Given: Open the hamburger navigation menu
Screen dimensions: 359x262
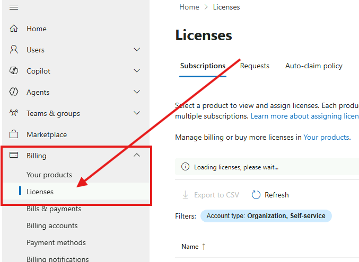Looking at the screenshot, I should 14,7.
